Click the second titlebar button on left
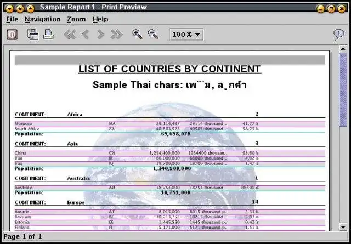The image size is (351, 244). click(20, 9)
